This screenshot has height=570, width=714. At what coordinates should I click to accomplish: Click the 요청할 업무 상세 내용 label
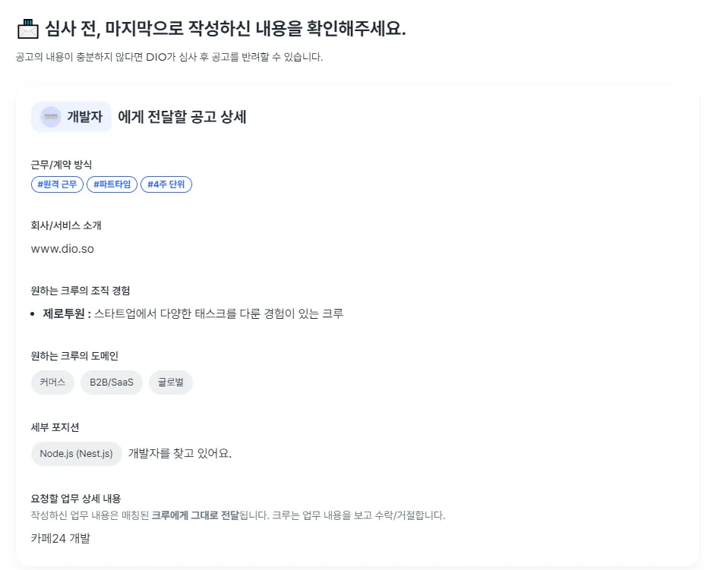click(76, 499)
